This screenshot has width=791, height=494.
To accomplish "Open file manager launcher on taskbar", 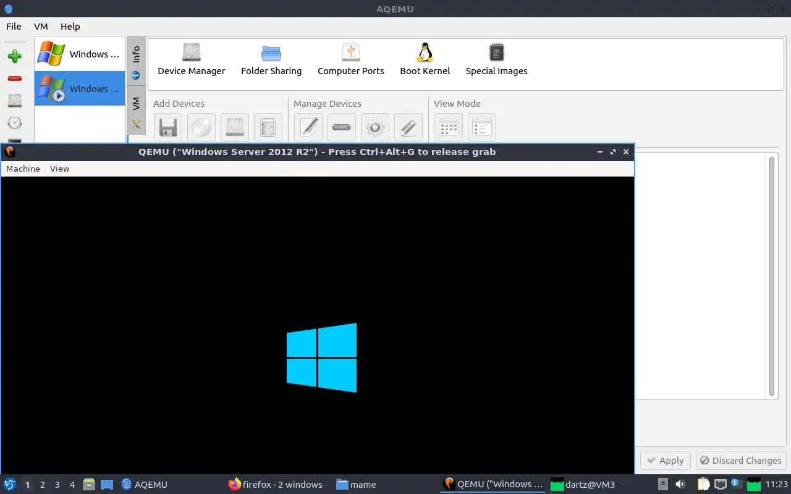I will (89, 484).
